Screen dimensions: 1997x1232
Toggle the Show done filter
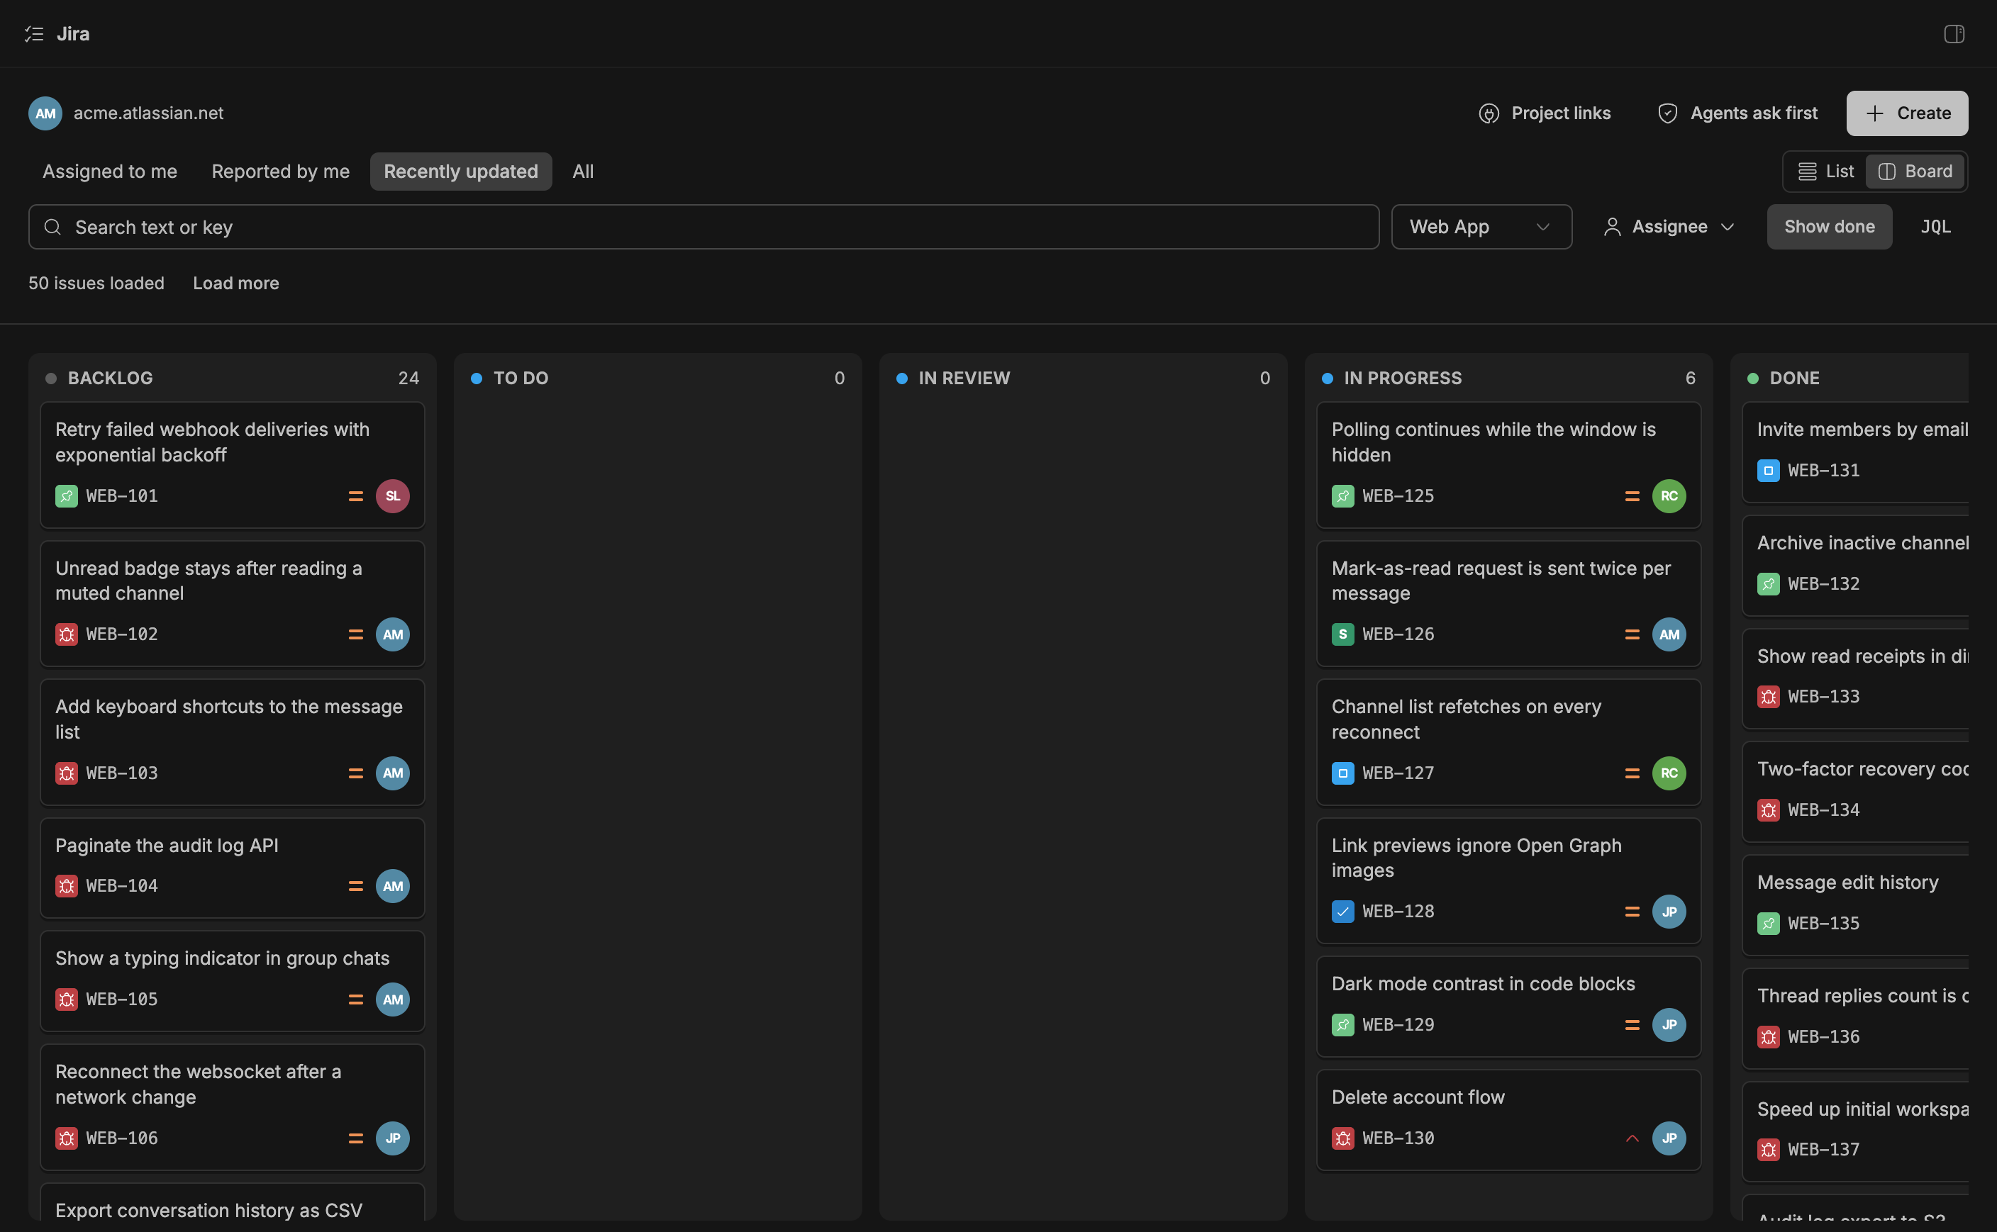pyautogui.click(x=1829, y=227)
